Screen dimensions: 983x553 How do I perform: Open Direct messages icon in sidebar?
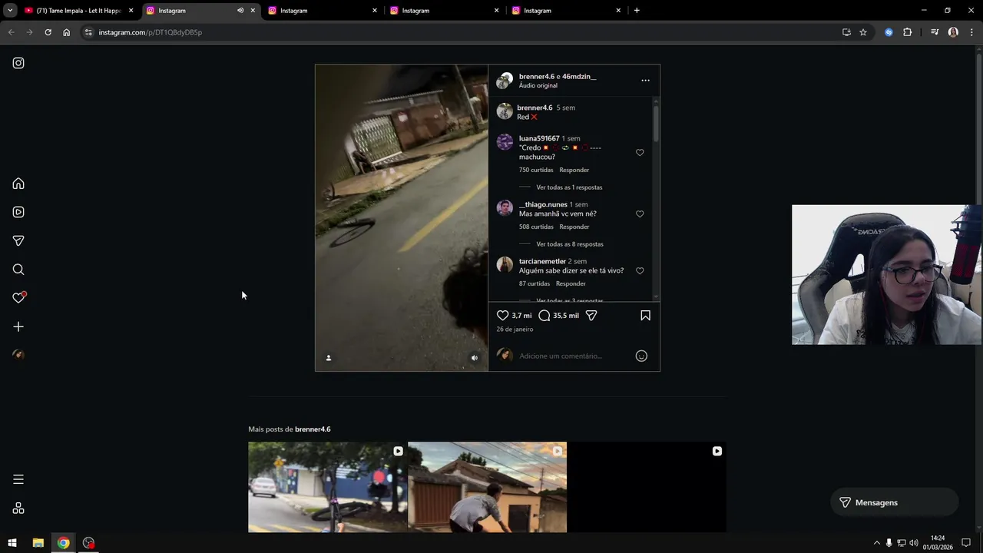point(18,240)
